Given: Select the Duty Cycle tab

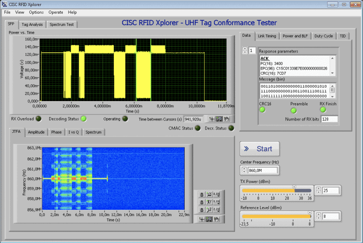Looking at the screenshot, I should 323,36.
